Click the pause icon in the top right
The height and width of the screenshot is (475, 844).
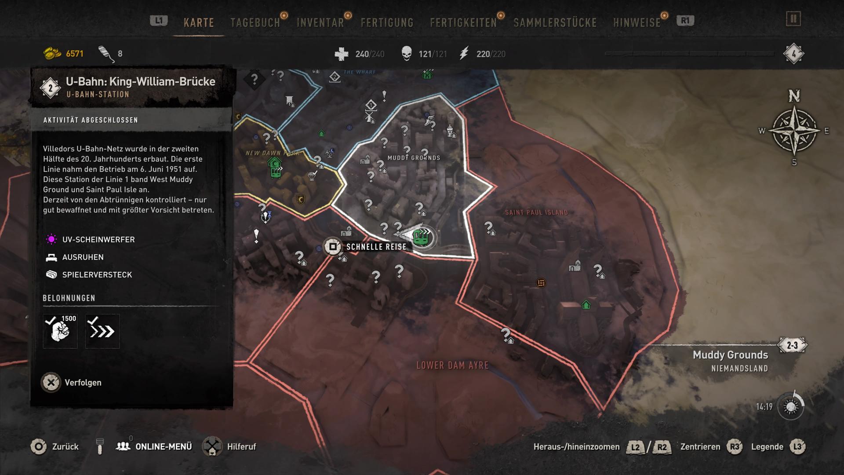(793, 19)
